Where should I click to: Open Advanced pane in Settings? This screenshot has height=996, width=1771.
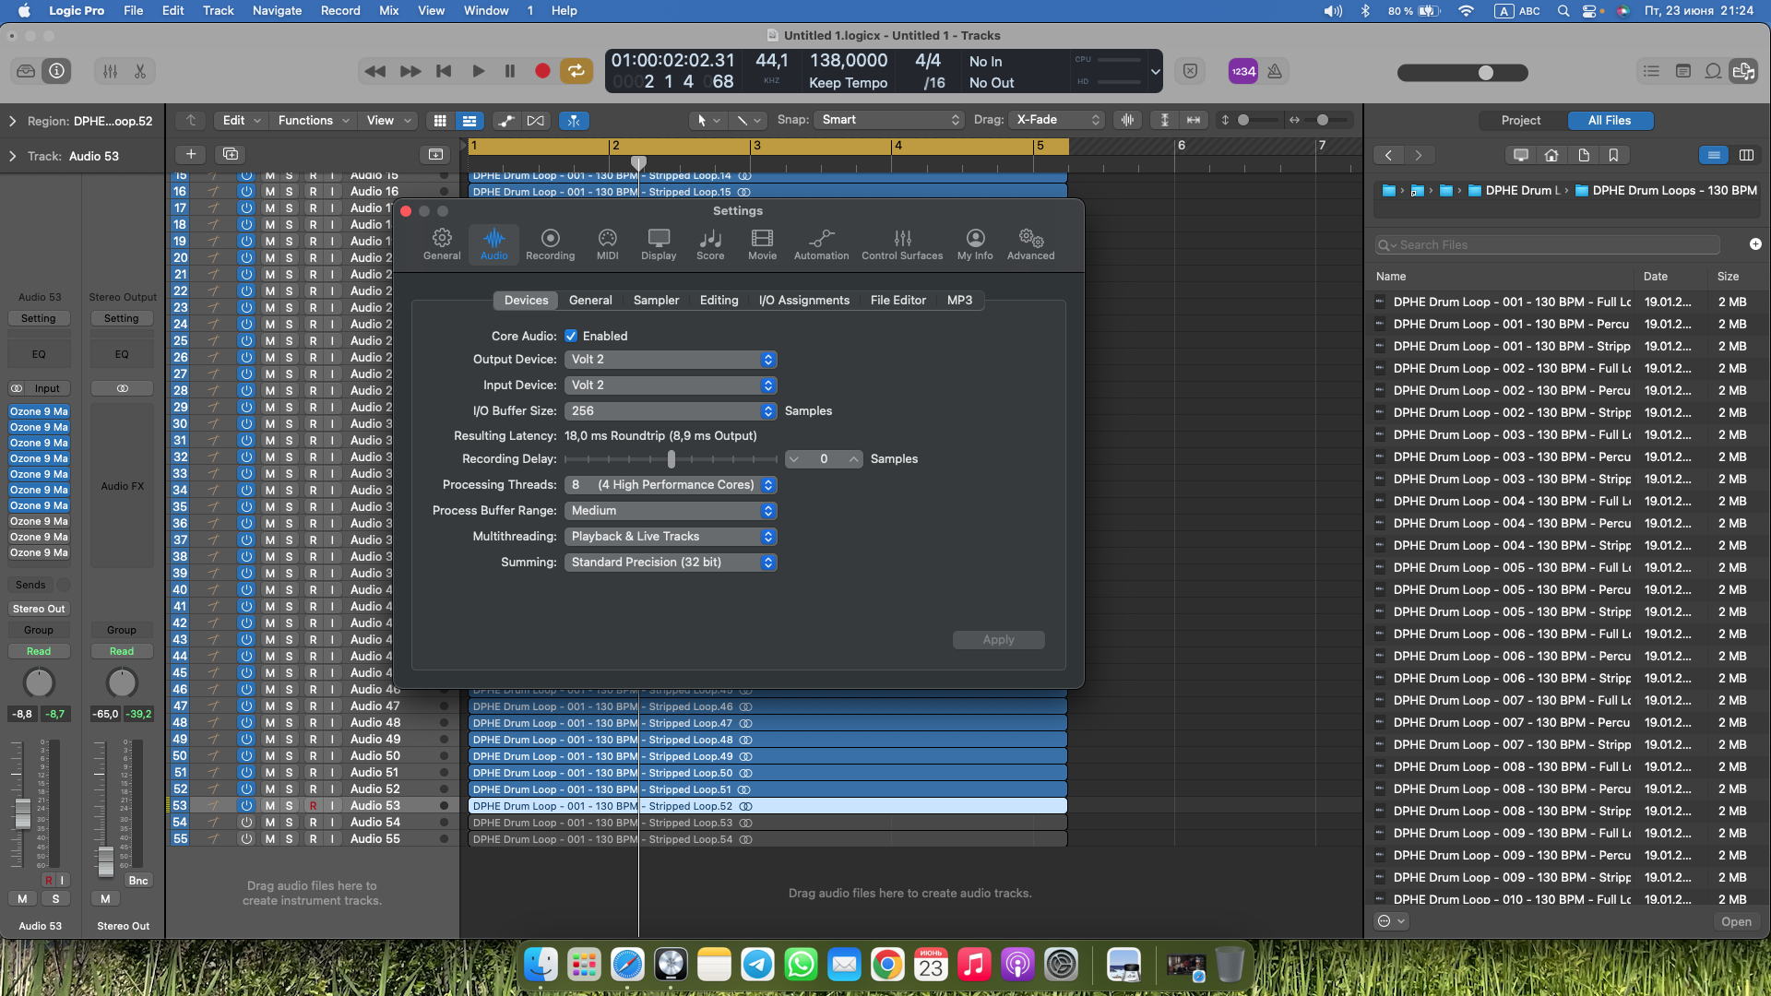click(1030, 244)
